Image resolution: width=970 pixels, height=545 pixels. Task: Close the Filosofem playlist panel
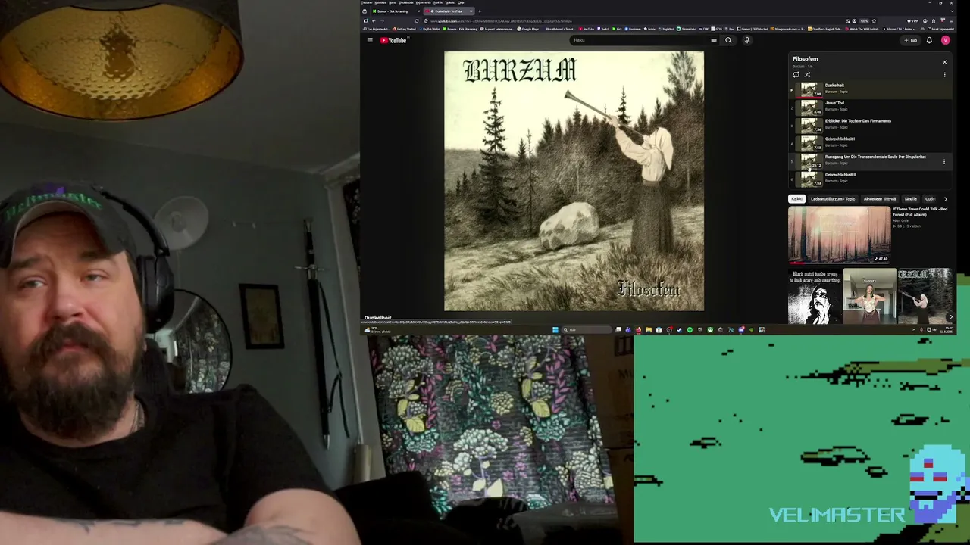[x=944, y=62]
